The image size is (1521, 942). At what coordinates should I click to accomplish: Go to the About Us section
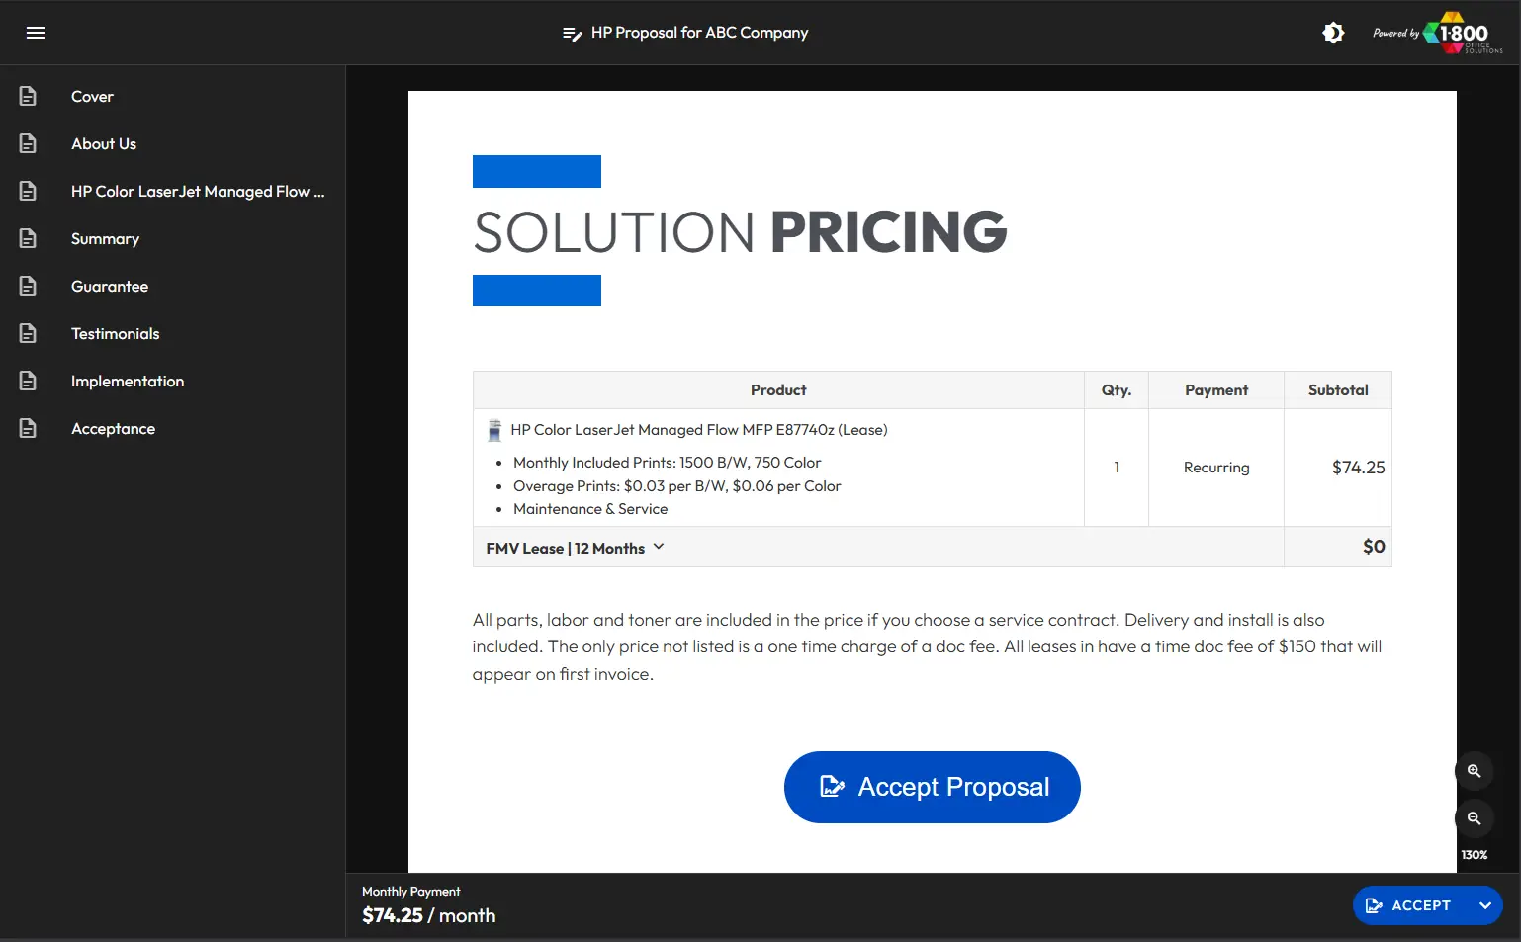(104, 143)
